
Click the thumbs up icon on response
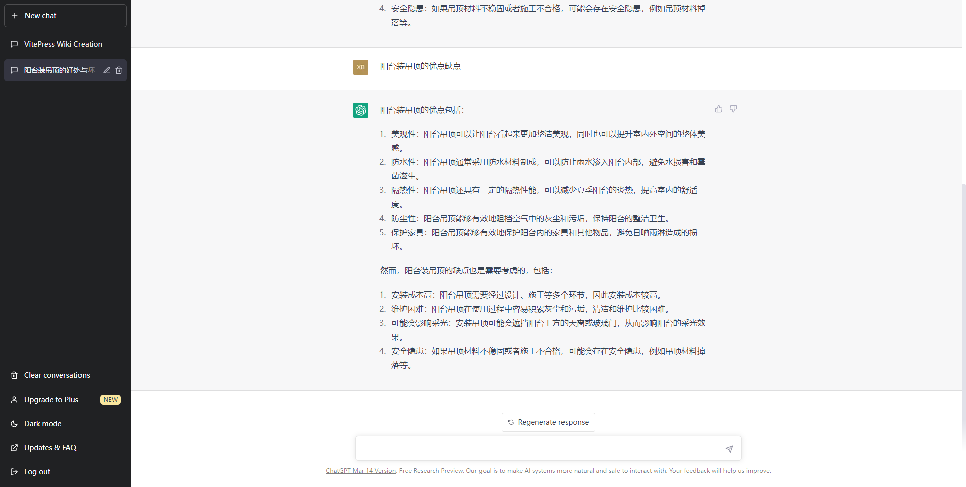718,109
